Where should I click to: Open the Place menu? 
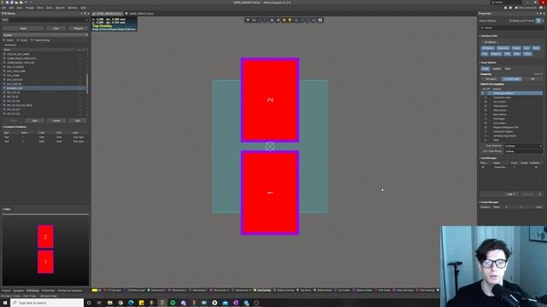tap(40, 8)
